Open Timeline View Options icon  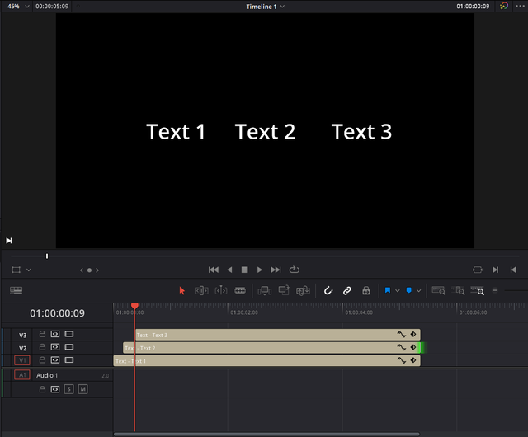click(16, 290)
